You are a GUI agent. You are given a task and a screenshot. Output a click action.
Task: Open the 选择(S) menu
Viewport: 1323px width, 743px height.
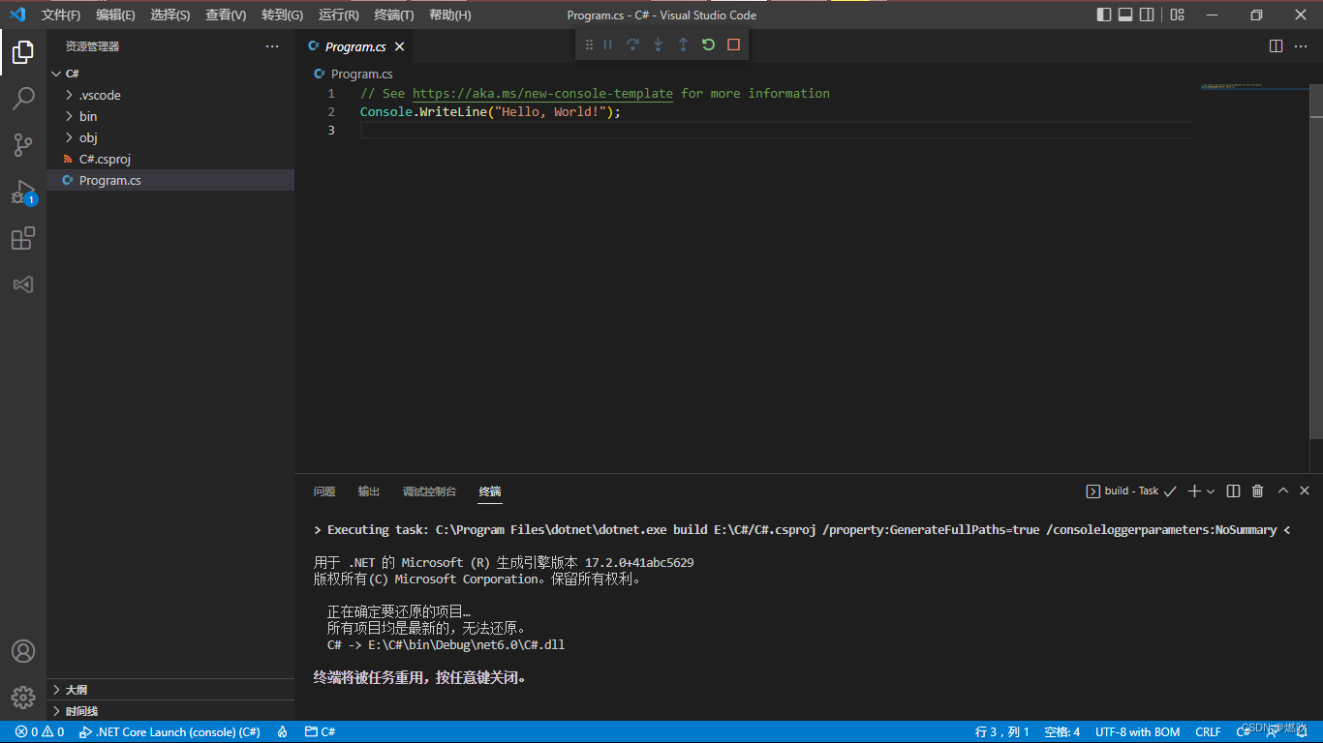(x=170, y=15)
